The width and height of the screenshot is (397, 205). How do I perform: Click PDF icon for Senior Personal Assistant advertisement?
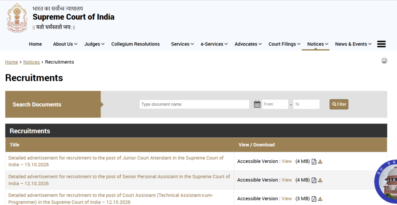click(314, 180)
